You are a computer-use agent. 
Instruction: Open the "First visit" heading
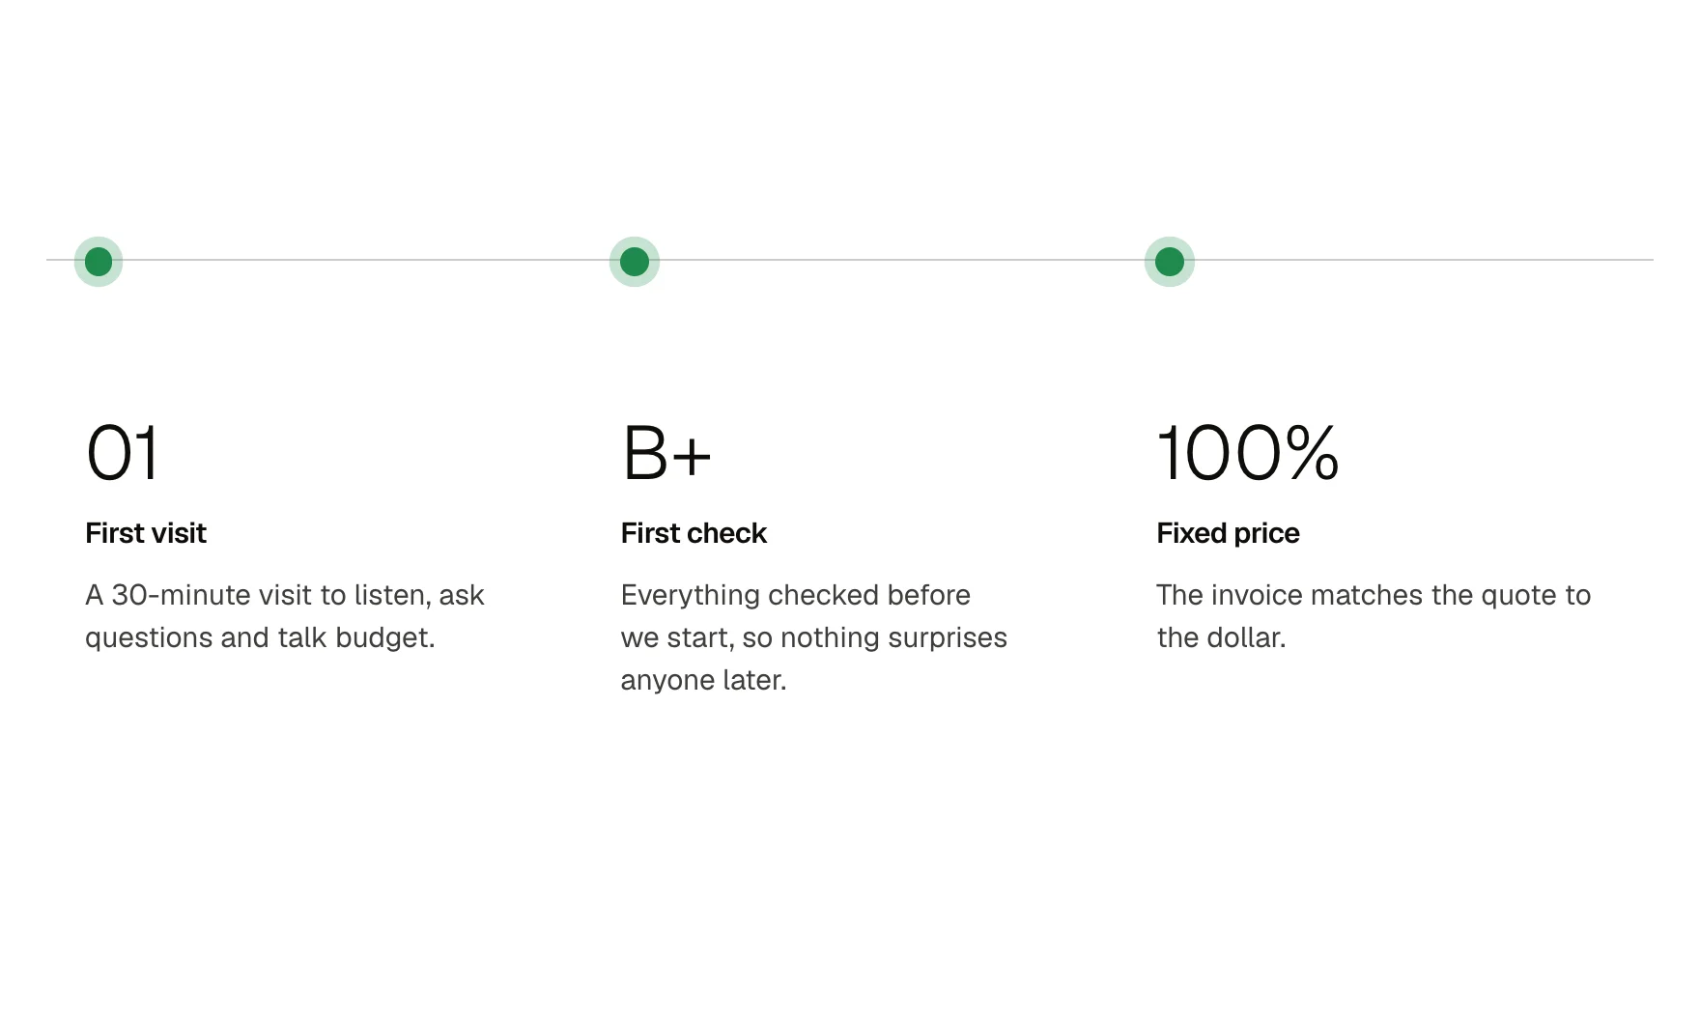[146, 533]
